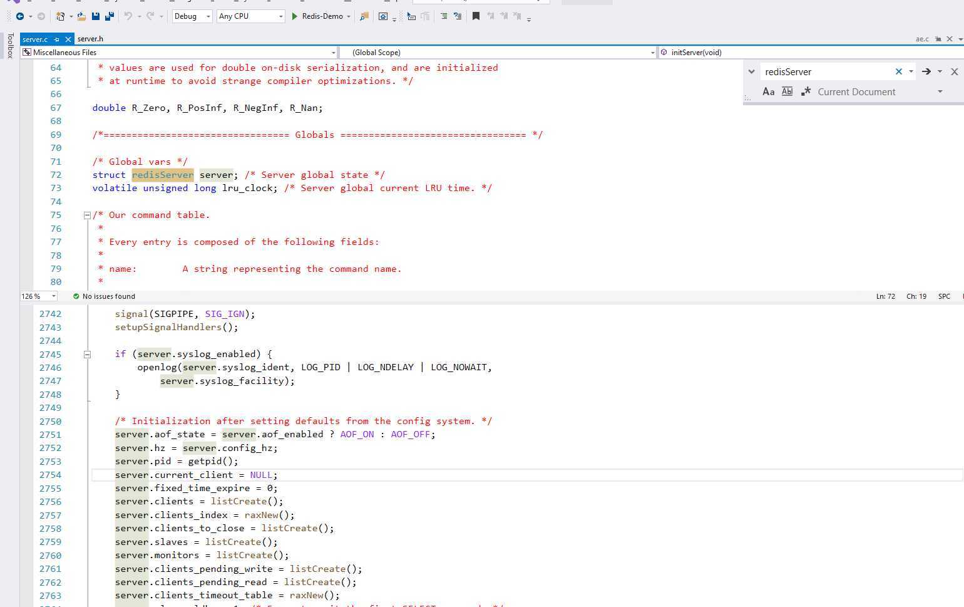Click the display object member list icon
Image resolution: width=964 pixels, height=607 pixels.
(x=411, y=16)
